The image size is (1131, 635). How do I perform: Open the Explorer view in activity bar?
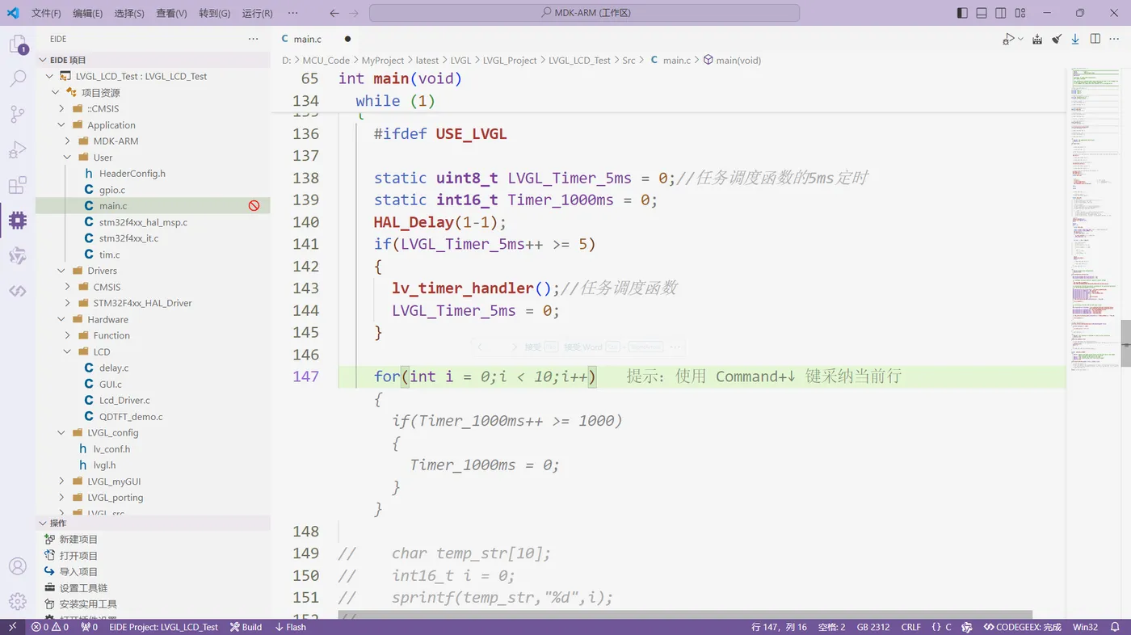coord(18,44)
